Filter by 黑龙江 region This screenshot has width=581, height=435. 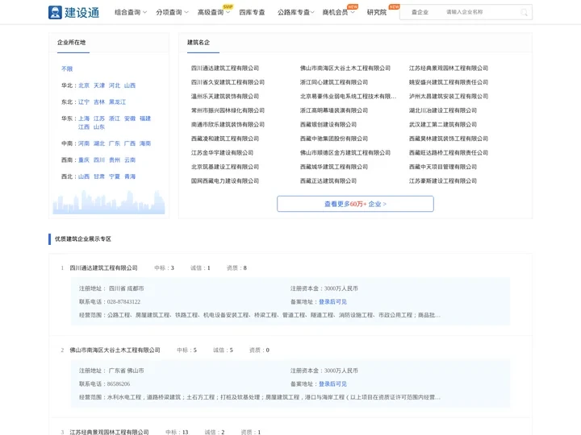[x=117, y=102]
